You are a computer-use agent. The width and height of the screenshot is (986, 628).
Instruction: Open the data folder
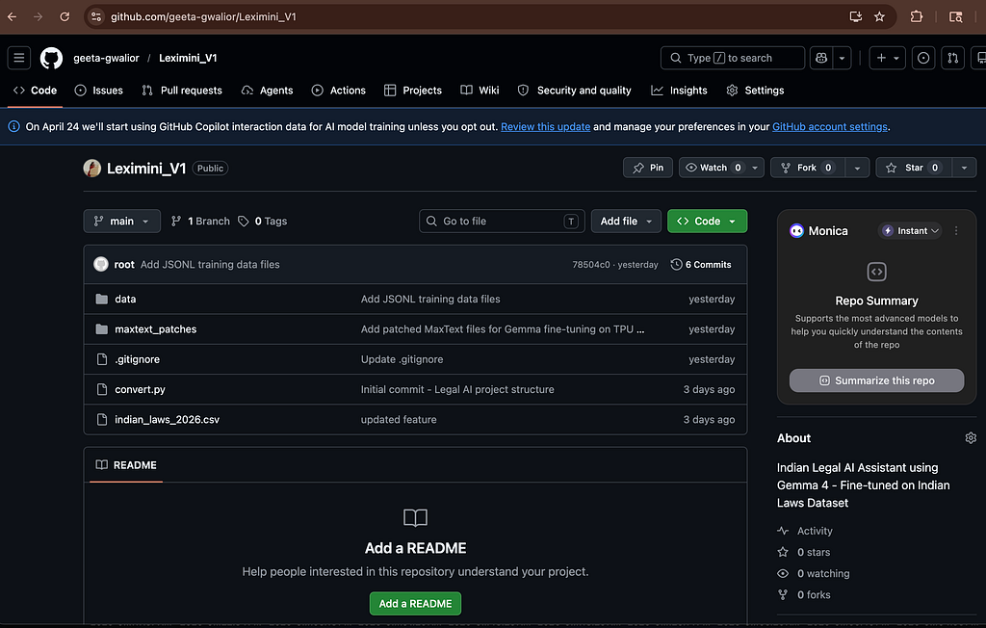click(x=125, y=300)
